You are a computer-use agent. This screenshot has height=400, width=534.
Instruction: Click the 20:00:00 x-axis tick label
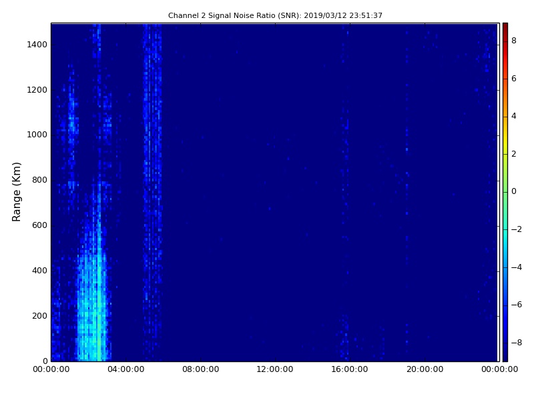pyautogui.click(x=425, y=369)
